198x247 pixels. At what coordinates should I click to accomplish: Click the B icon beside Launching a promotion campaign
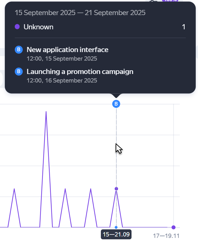[x=18, y=71]
